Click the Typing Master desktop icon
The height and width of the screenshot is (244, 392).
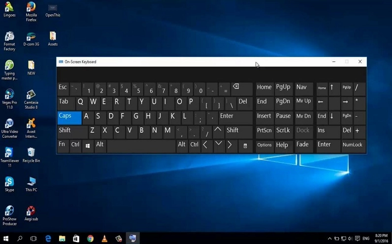(x=9, y=70)
